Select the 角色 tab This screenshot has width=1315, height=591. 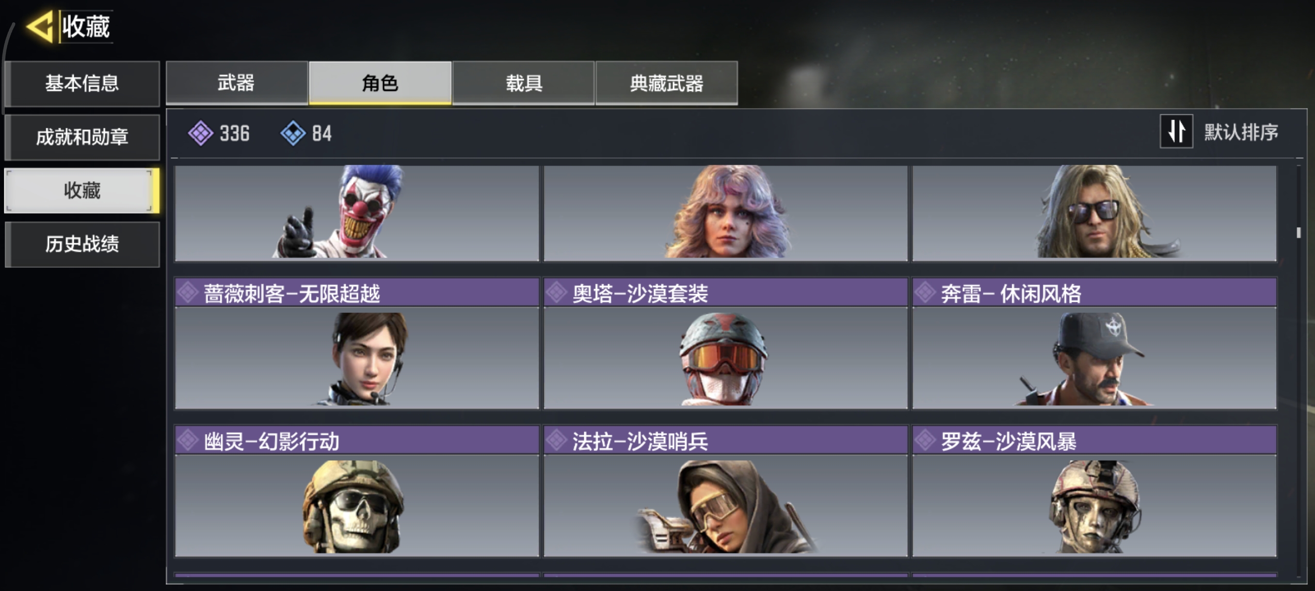click(380, 83)
